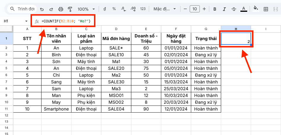
Task: Apply percent format to the cell
Action: click(114, 9)
